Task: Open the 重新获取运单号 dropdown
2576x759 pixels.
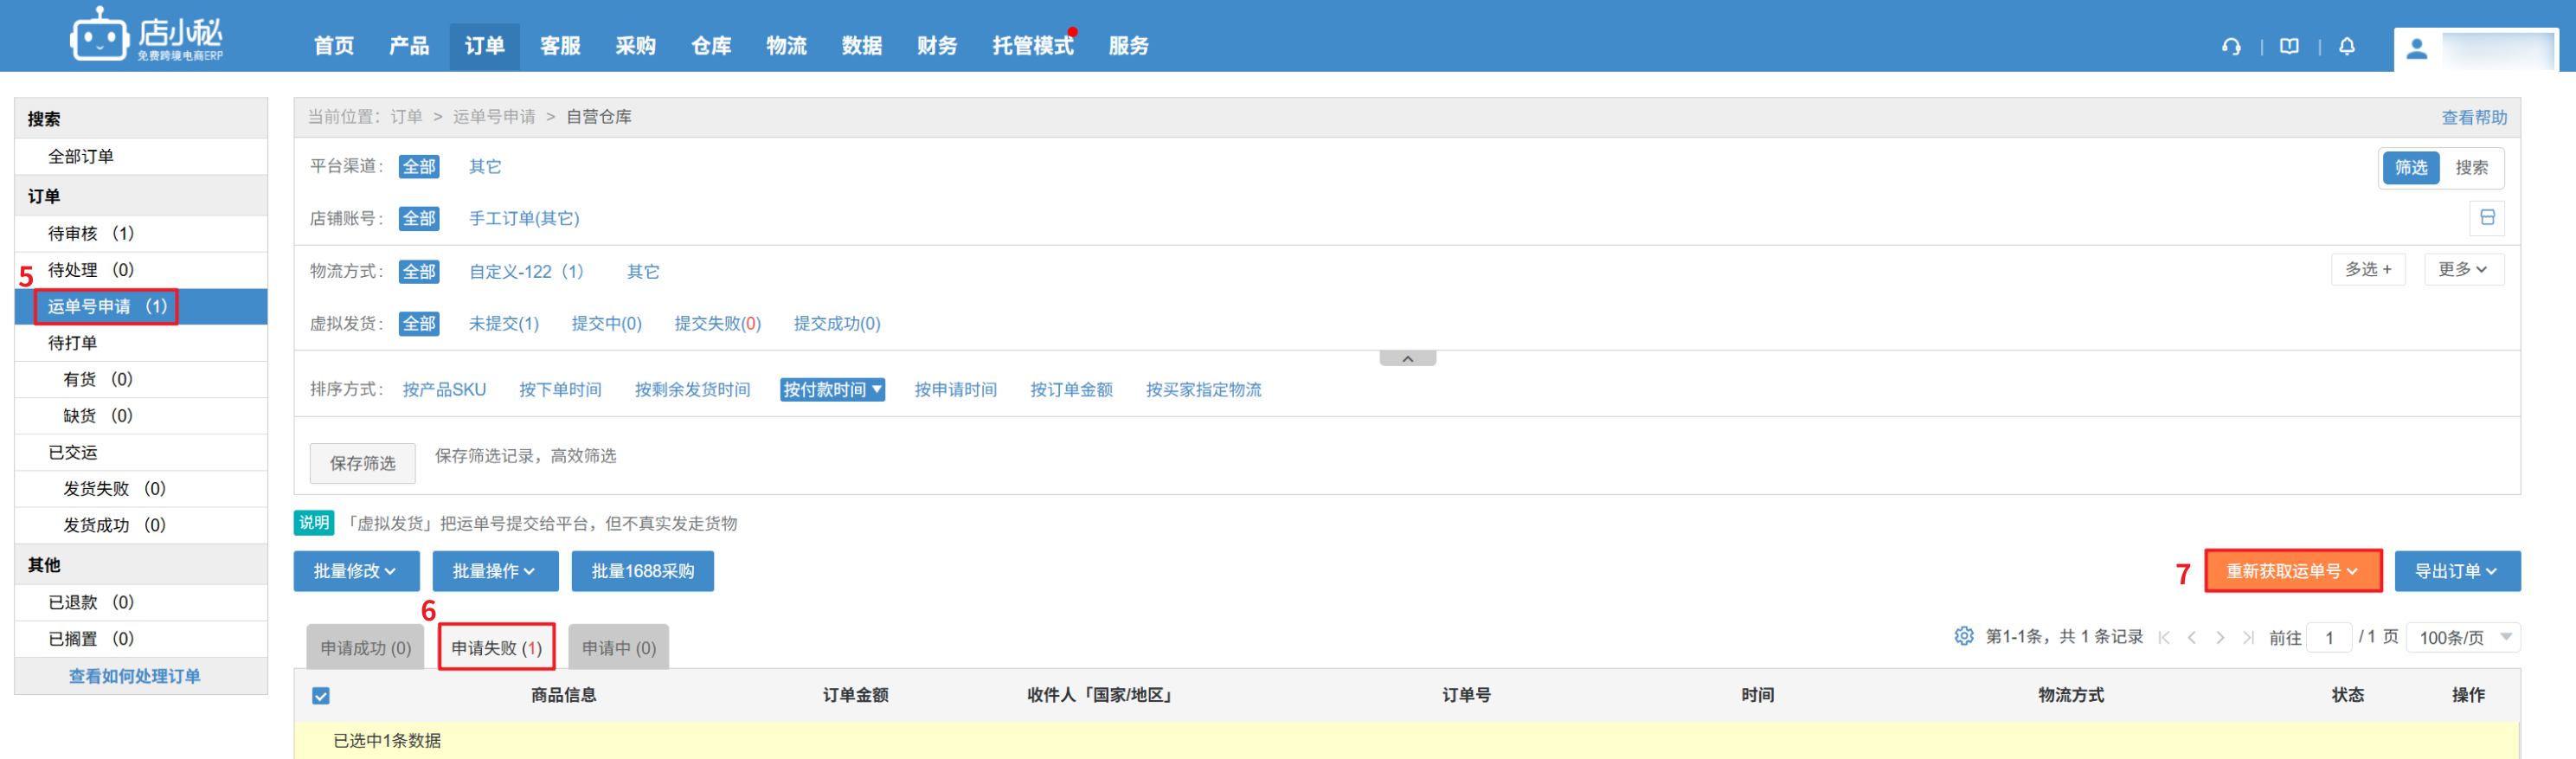Action: pos(2292,571)
